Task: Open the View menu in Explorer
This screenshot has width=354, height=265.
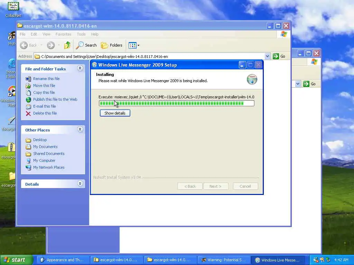Action: tap(46, 34)
